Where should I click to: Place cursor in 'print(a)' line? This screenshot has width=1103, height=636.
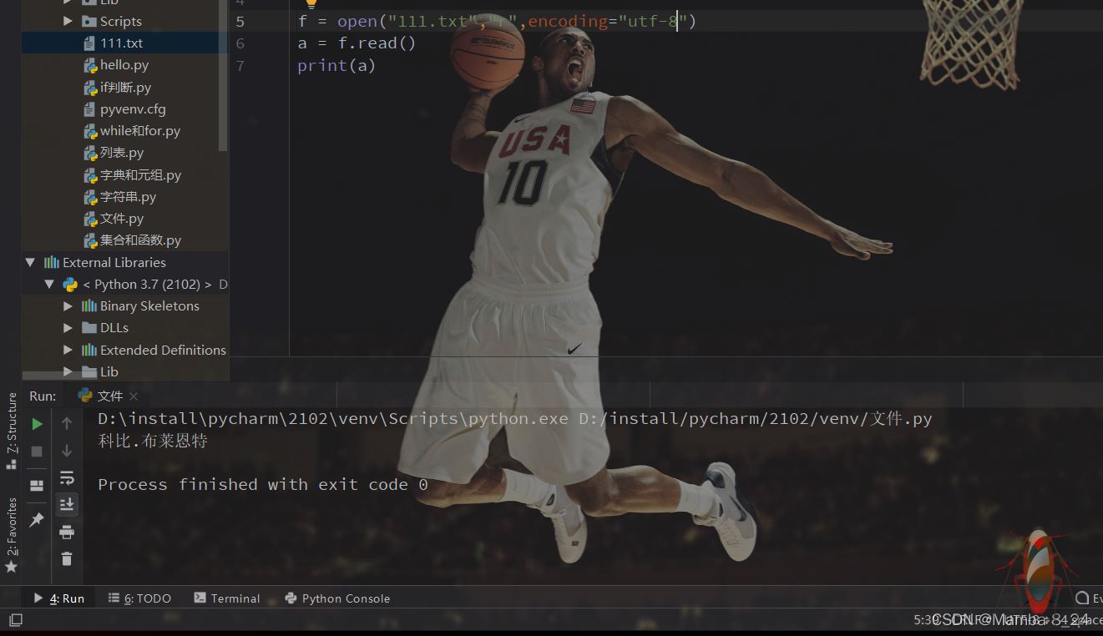pos(336,65)
